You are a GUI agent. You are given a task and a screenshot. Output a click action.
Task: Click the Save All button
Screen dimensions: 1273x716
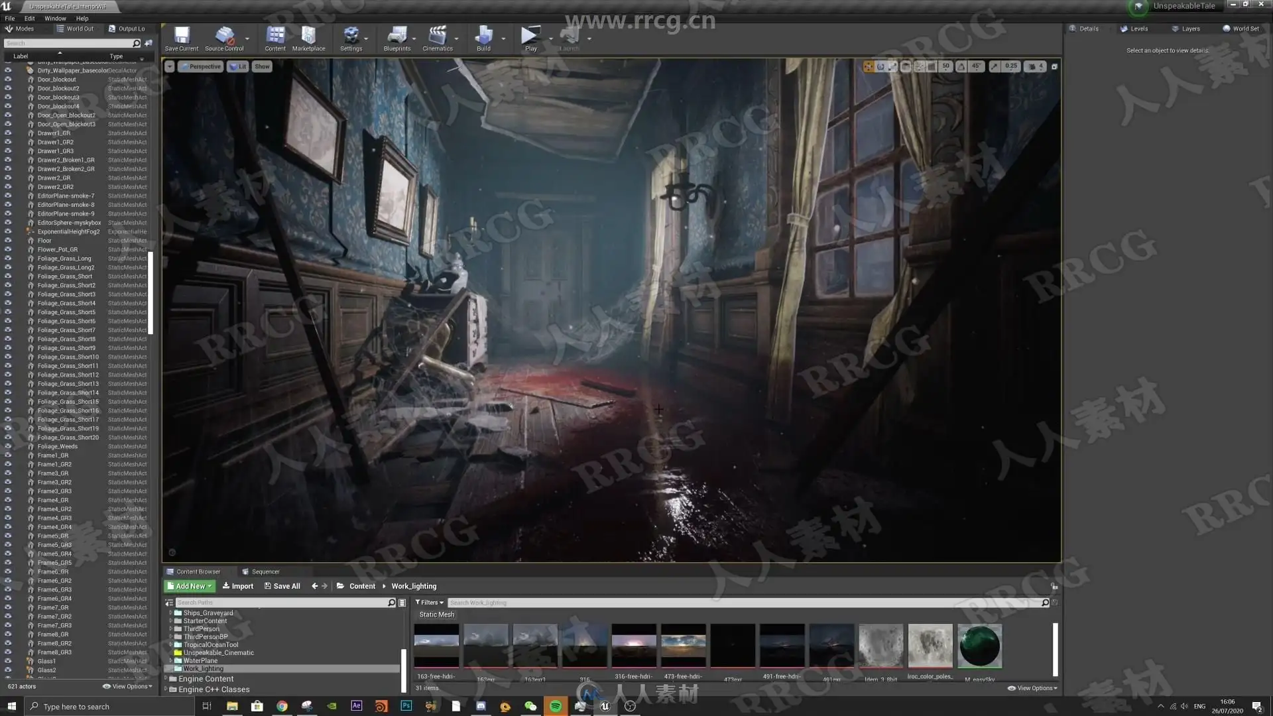click(282, 586)
